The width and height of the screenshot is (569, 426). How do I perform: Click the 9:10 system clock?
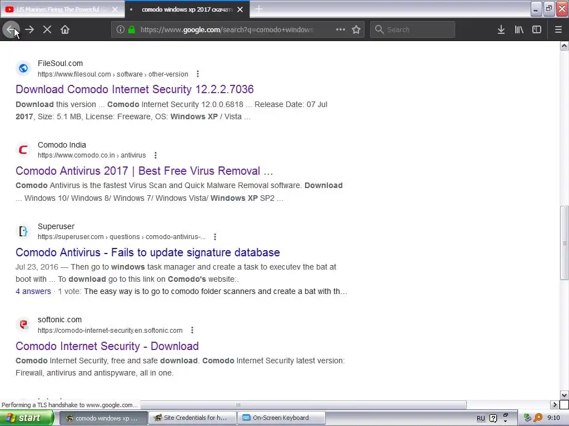click(x=554, y=418)
